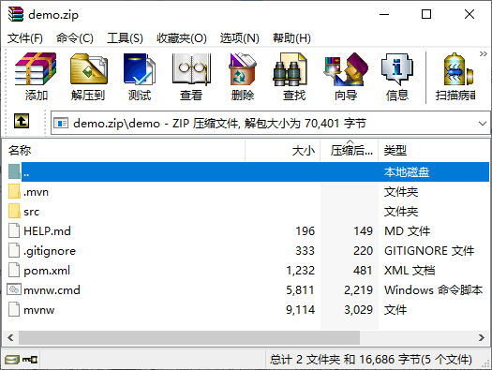The image size is (492, 370).
Task: Click the .gitignore file icon
Action: coord(14,250)
